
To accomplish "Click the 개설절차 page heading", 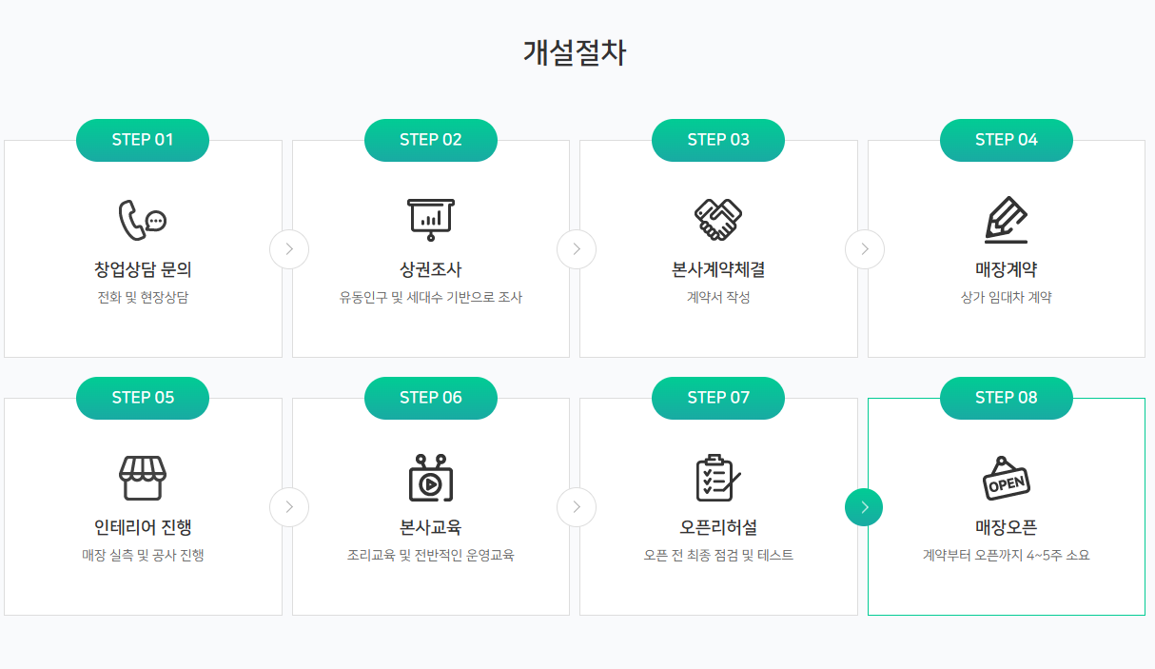I will point(575,52).
